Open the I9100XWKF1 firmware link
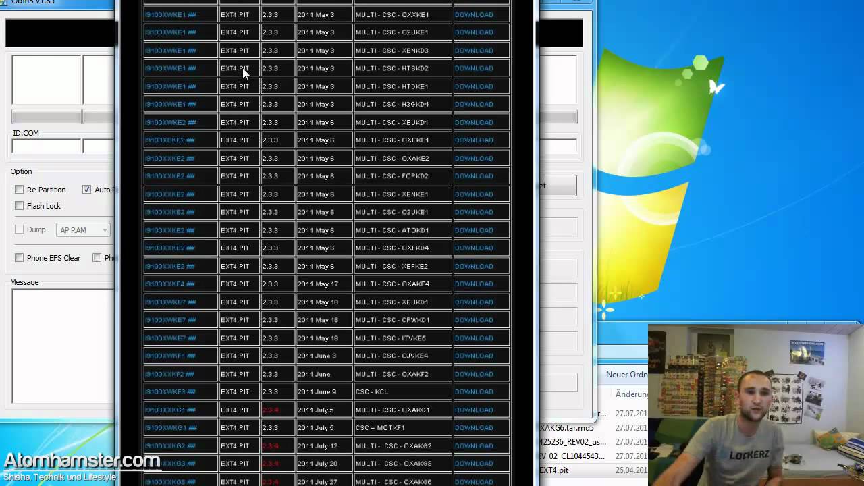This screenshot has height=486, width=864. [x=170, y=356]
